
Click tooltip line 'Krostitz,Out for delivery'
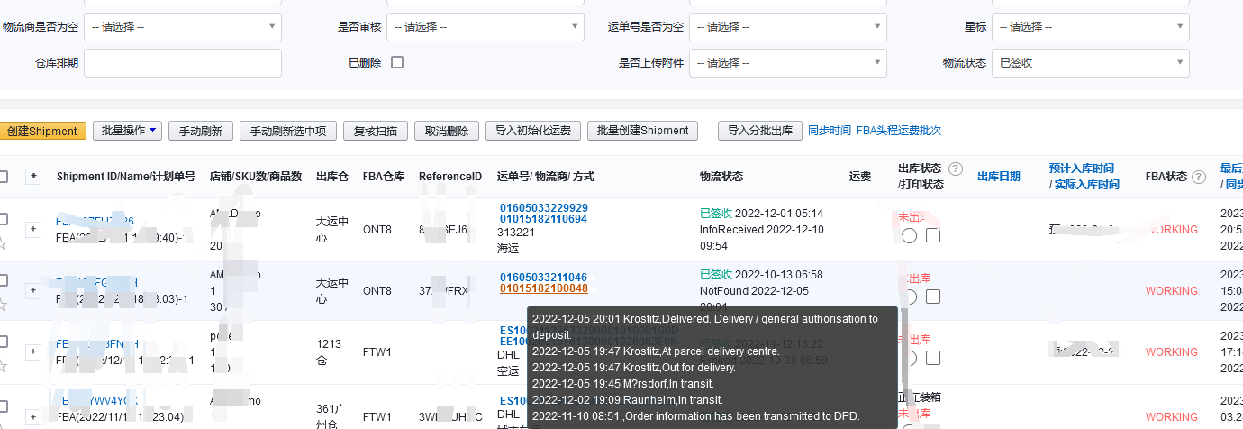tap(634, 368)
